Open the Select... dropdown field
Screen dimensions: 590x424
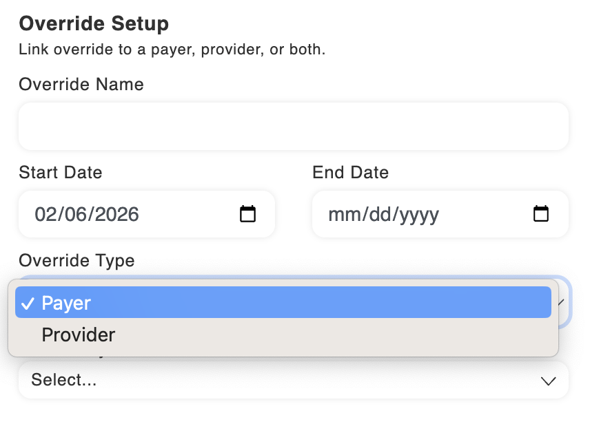coord(294,380)
